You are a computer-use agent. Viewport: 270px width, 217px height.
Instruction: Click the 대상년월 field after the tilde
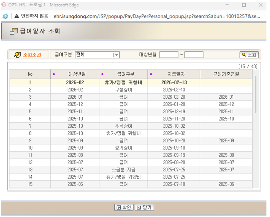(194, 54)
